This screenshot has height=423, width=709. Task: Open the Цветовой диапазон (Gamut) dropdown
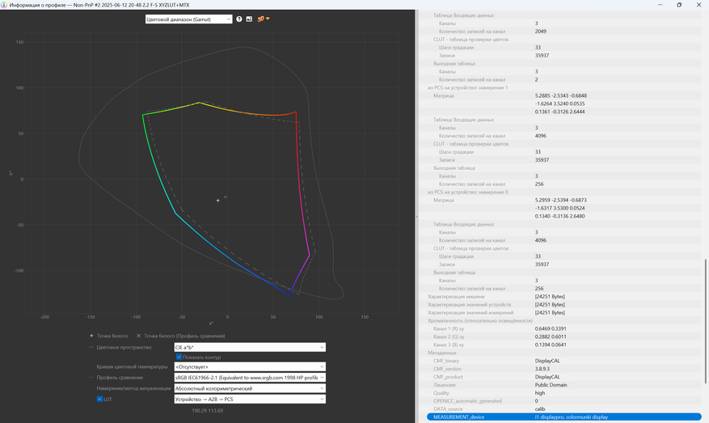(x=188, y=19)
